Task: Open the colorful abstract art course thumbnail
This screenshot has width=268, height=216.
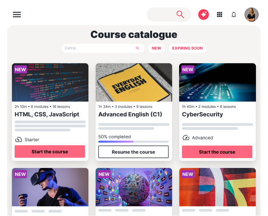Action: pos(217,187)
